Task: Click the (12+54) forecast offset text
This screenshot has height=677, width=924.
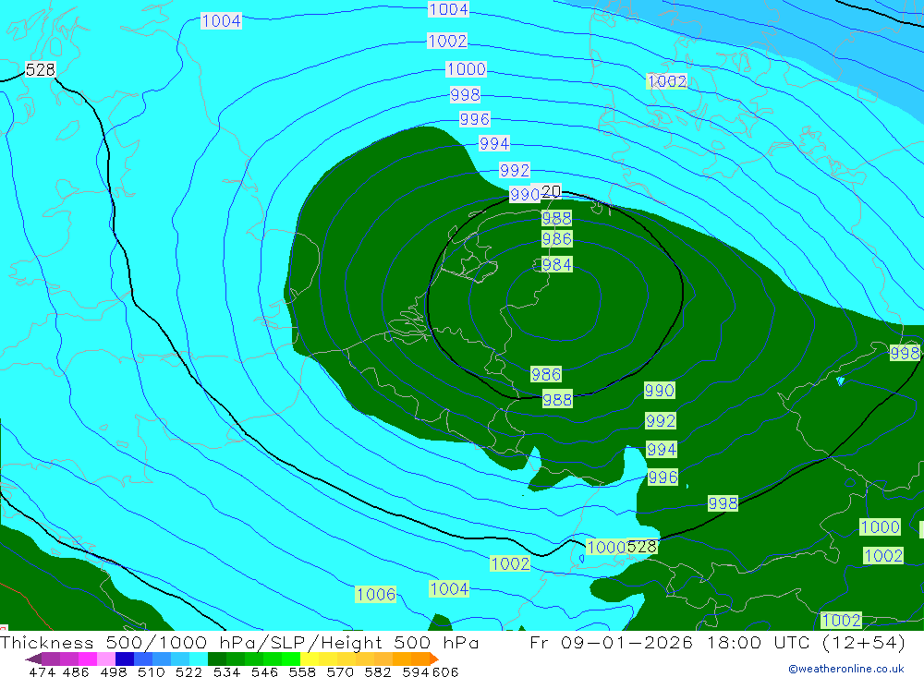Action: [x=863, y=642]
